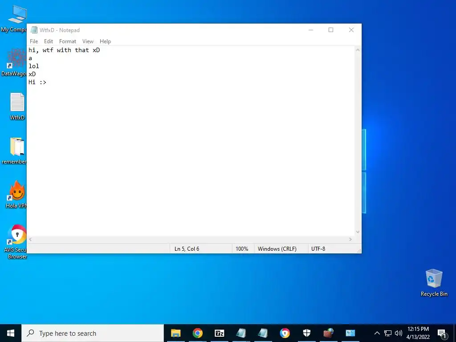Click the volume speaker tray icon

coord(399,333)
